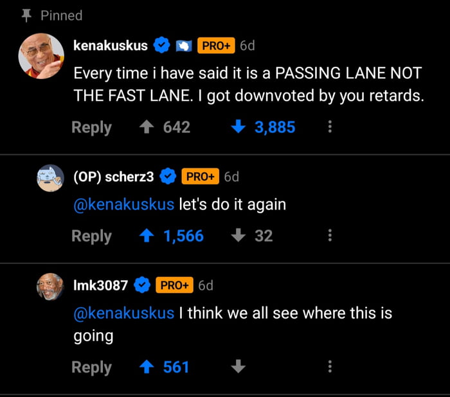450x397 pixels.
Task: Click the pin icon beside Pinned label
Action: pyautogui.click(x=27, y=15)
